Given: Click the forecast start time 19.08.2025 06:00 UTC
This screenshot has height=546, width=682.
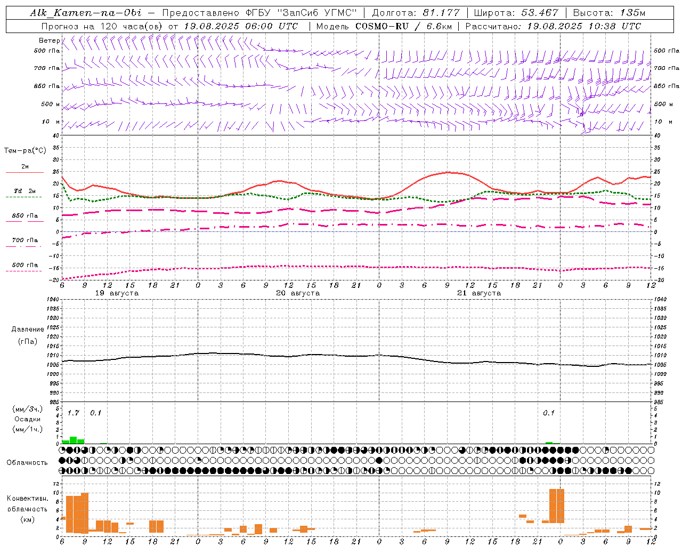Looking at the screenshot, I should (241, 26).
